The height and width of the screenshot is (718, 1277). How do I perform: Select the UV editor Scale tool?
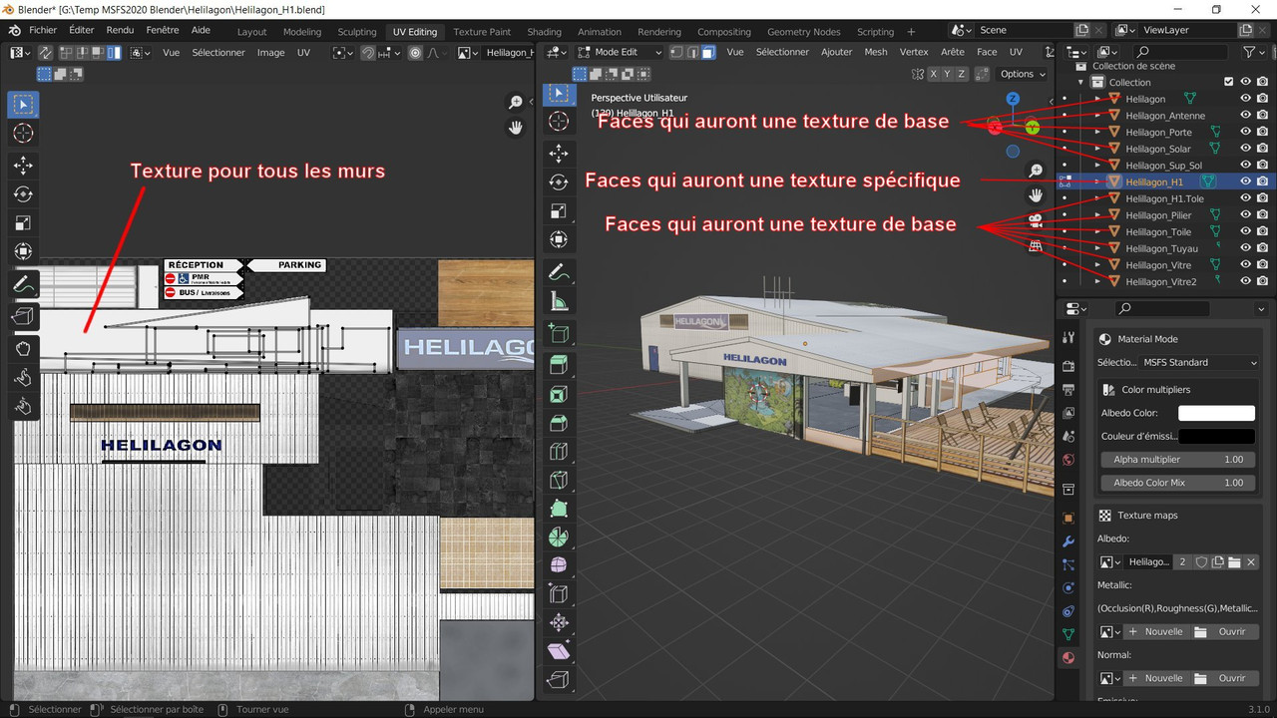23,223
